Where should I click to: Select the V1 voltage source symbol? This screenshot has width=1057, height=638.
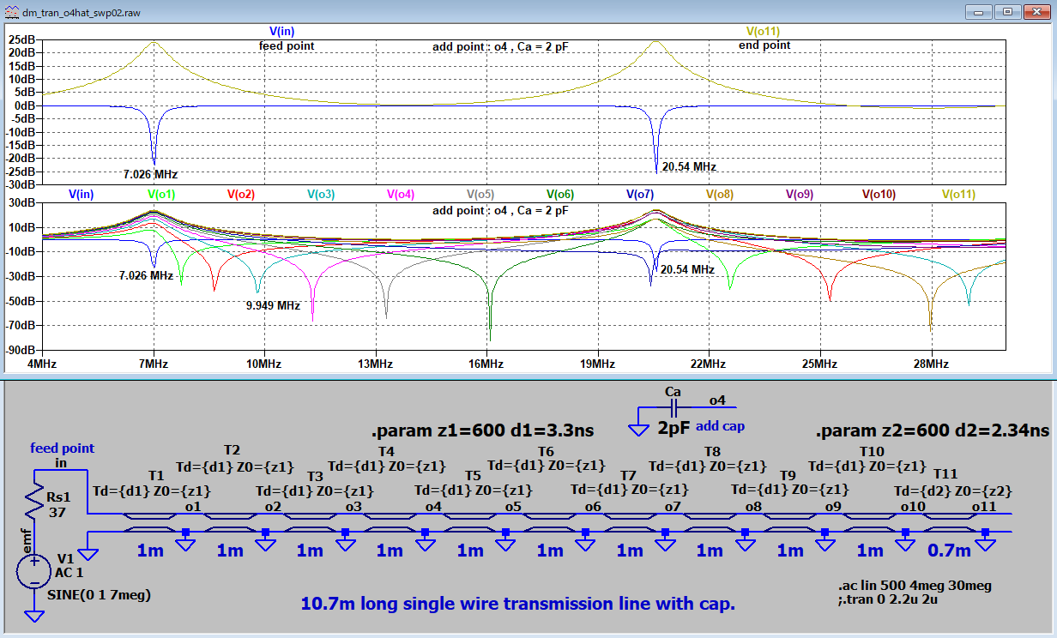[x=34, y=567]
